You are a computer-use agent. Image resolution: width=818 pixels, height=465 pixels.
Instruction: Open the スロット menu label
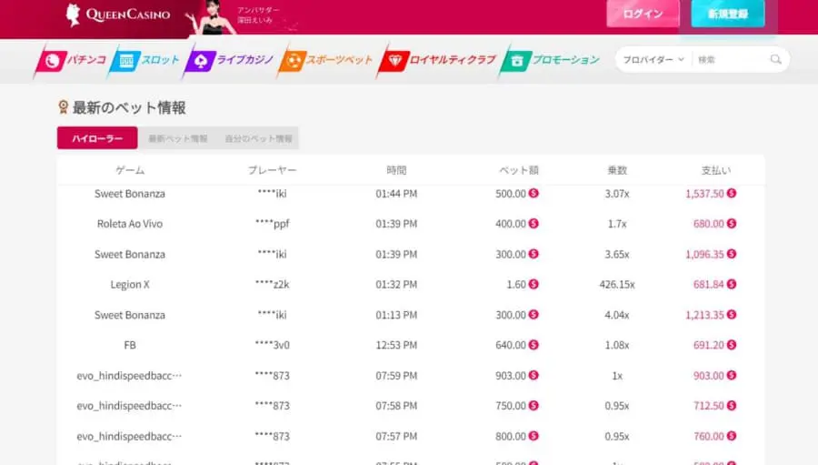[x=160, y=59]
